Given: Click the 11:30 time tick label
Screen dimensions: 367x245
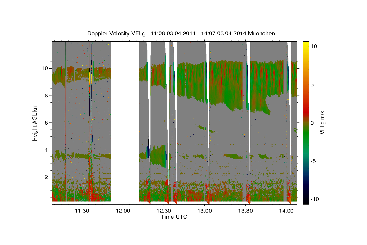Looking at the screenshot, I should point(82,211).
